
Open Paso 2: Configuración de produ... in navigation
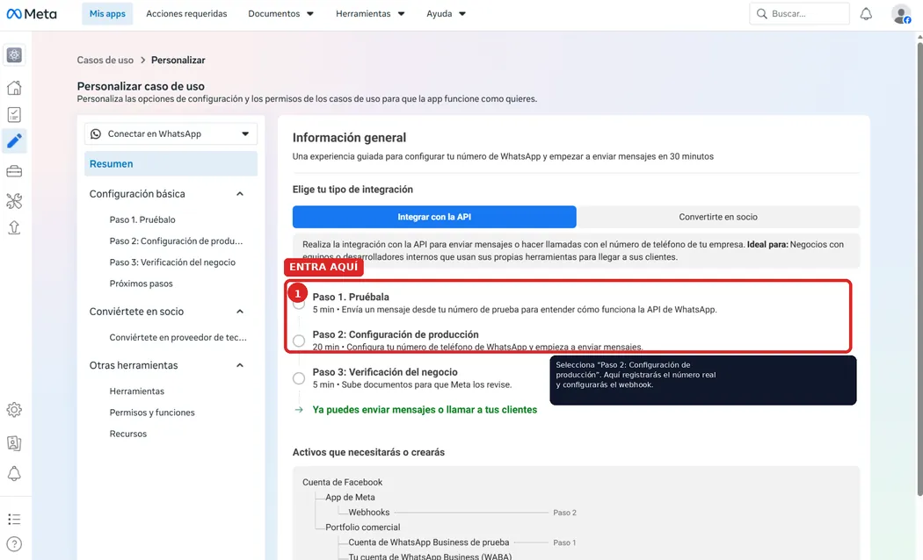(176, 241)
